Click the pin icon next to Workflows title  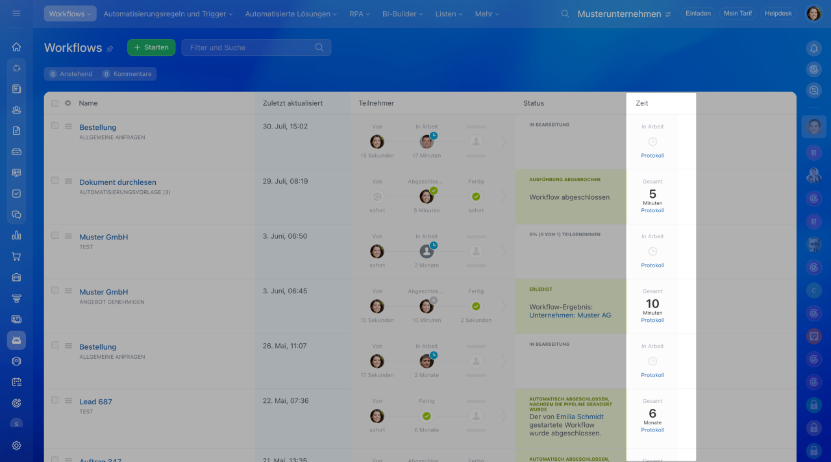[x=110, y=48]
